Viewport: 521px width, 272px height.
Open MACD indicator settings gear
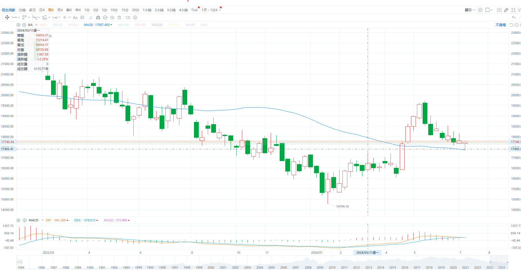coord(19,220)
